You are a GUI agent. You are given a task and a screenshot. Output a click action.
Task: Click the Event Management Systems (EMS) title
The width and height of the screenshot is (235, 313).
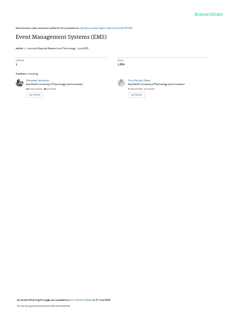coord(61,37)
